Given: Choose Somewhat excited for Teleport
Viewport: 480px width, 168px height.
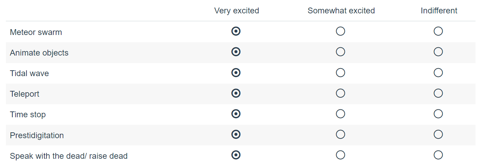Looking at the screenshot, I should (340, 93).
